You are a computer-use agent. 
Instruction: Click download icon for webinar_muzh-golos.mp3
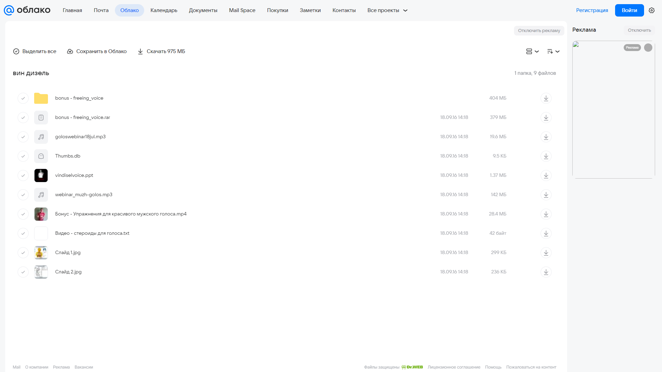(x=546, y=195)
